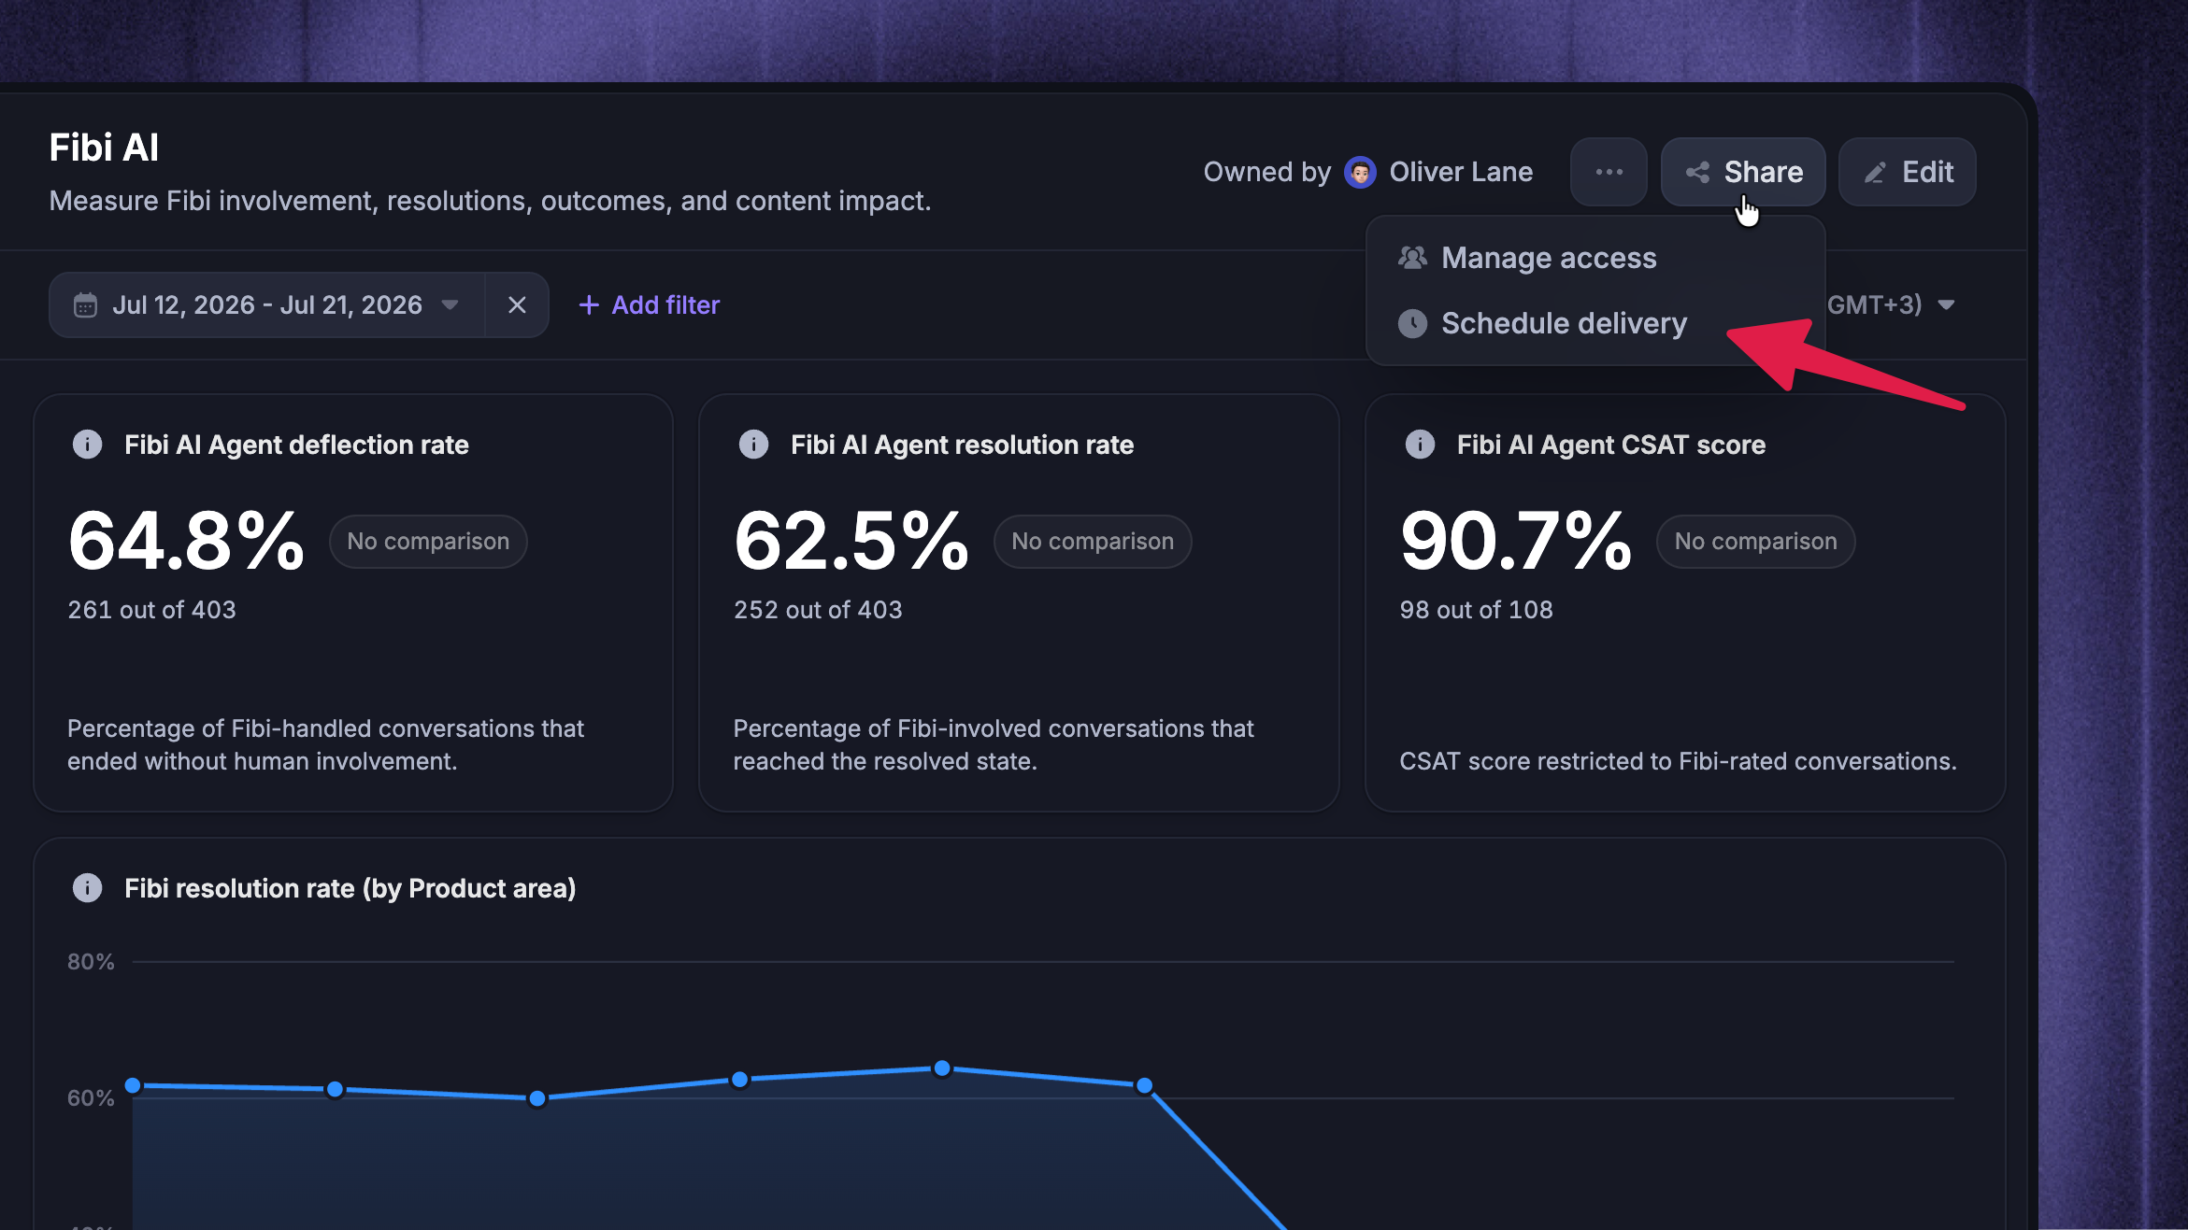Click the first data point on chart line
Viewport: 2188px width, 1230px height.
coord(133,1085)
